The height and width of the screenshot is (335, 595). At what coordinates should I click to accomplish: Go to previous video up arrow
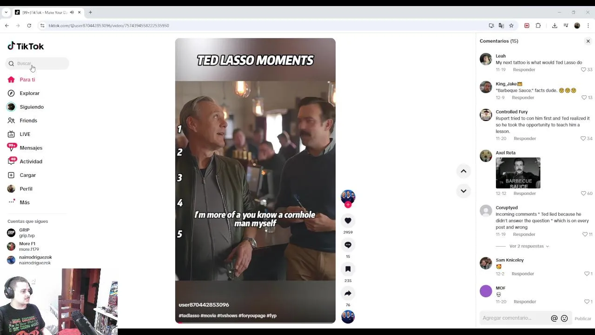coord(463,171)
